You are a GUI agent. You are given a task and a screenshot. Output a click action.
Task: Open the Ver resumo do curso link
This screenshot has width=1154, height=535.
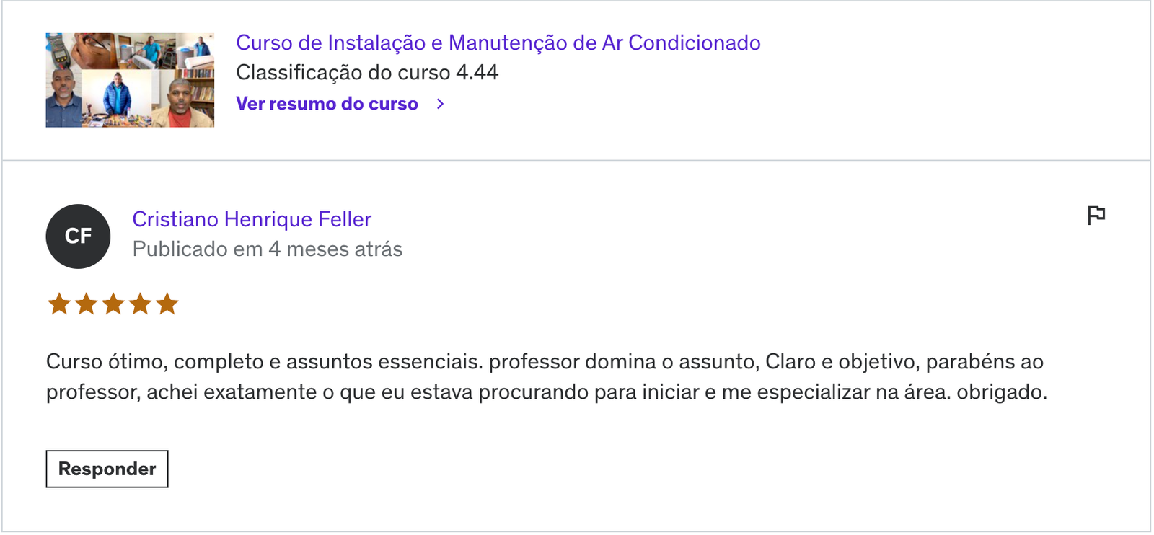327,104
